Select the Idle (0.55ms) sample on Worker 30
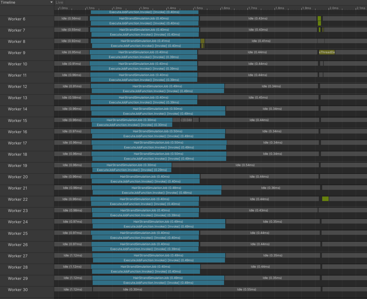 pyautogui.click(x=246, y=290)
